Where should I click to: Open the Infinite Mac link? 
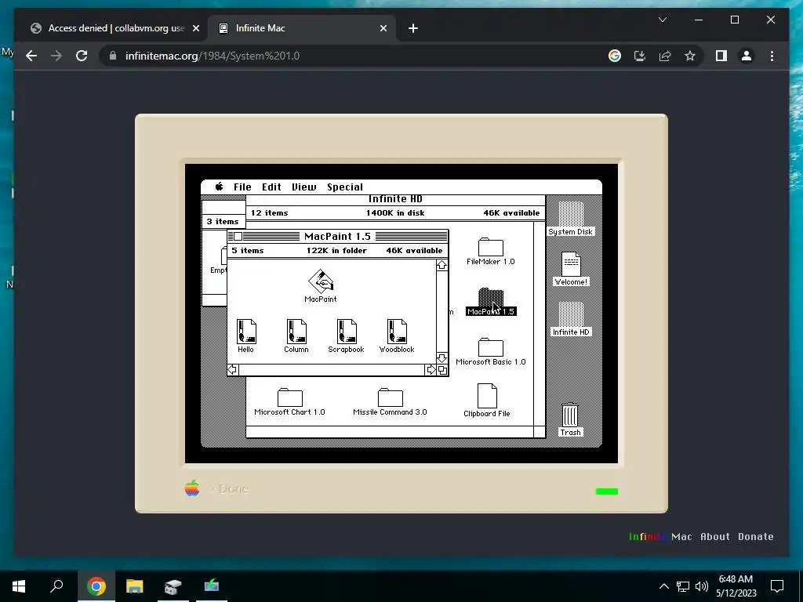pos(660,536)
